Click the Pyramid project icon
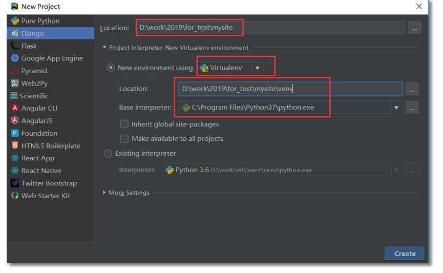 coord(15,71)
